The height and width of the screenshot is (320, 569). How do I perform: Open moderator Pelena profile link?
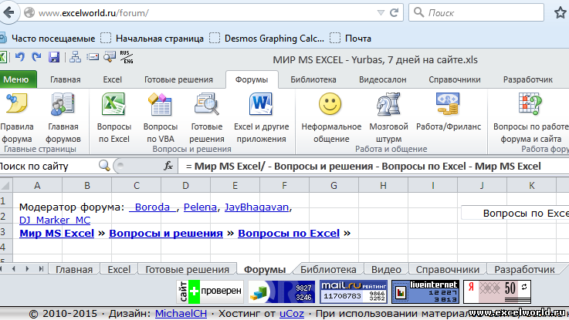click(x=200, y=207)
